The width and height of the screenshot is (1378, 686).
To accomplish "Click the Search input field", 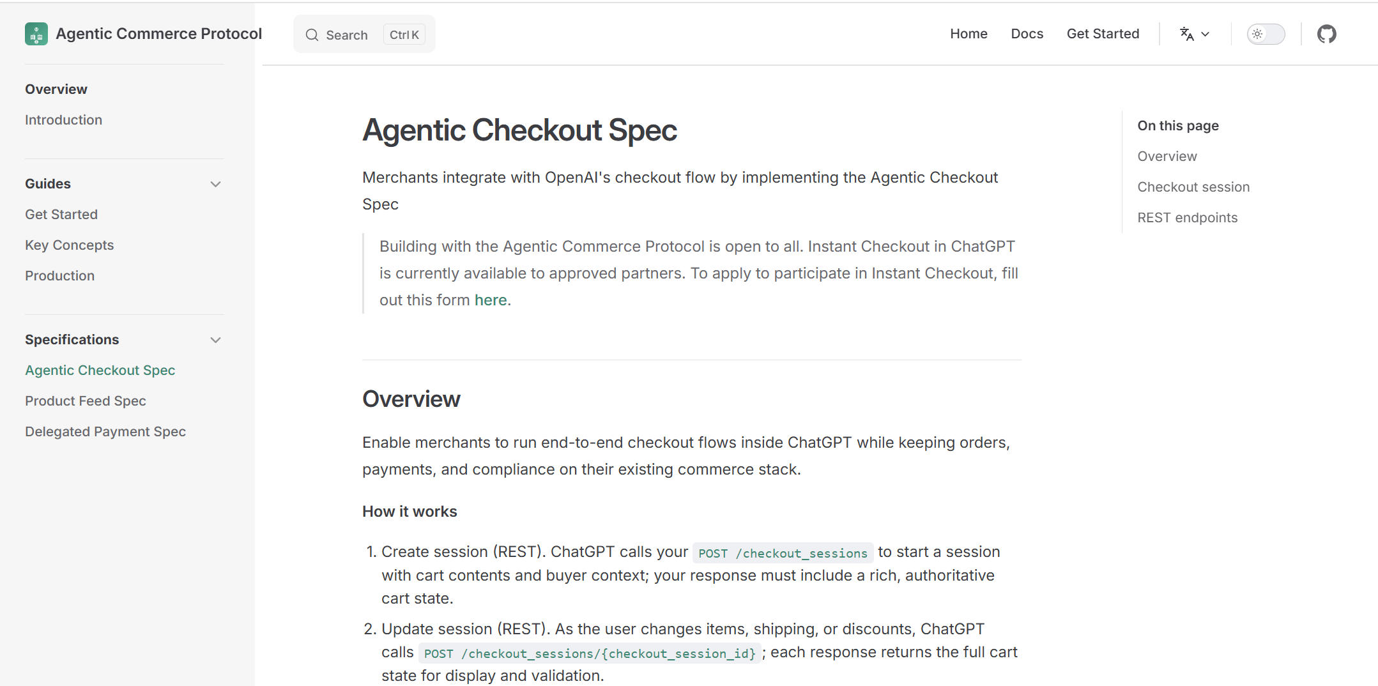I will point(348,35).
